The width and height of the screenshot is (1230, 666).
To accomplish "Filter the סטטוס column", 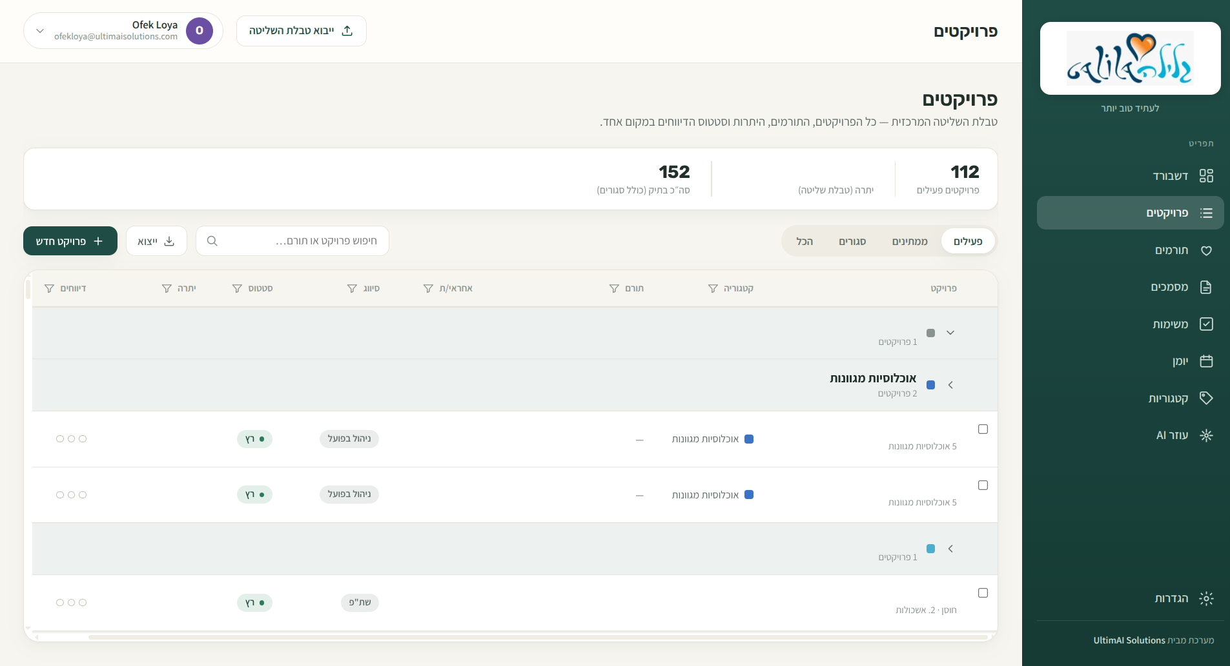I will click(237, 288).
